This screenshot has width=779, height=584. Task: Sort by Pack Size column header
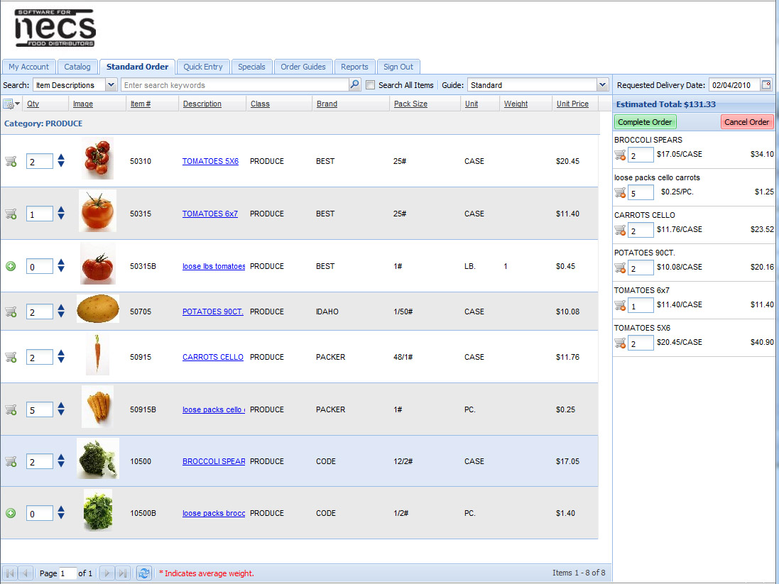pyautogui.click(x=410, y=104)
